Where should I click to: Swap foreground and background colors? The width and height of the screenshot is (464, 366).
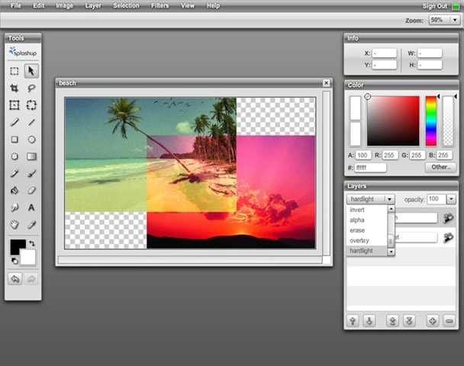pyautogui.click(x=32, y=244)
